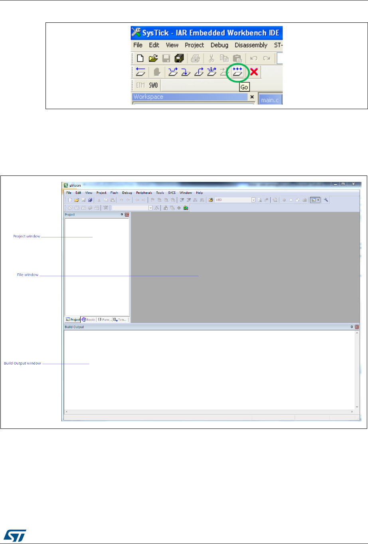Toggle the SWO trace button

pos(153,85)
